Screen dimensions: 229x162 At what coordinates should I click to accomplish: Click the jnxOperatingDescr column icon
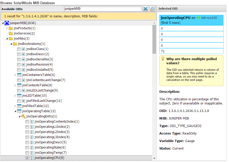(x=32, y=142)
